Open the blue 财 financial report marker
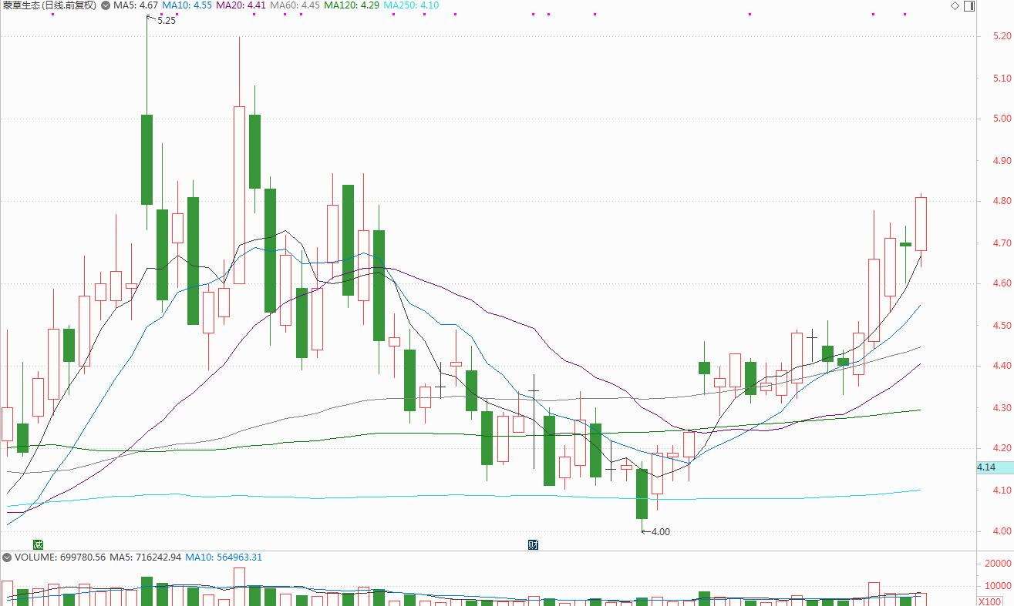The image size is (1014, 606). (x=533, y=544)
